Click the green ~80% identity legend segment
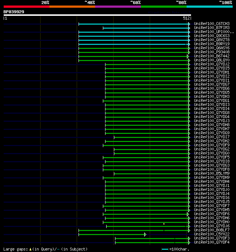The image size is (236, 252). point(164,7)
